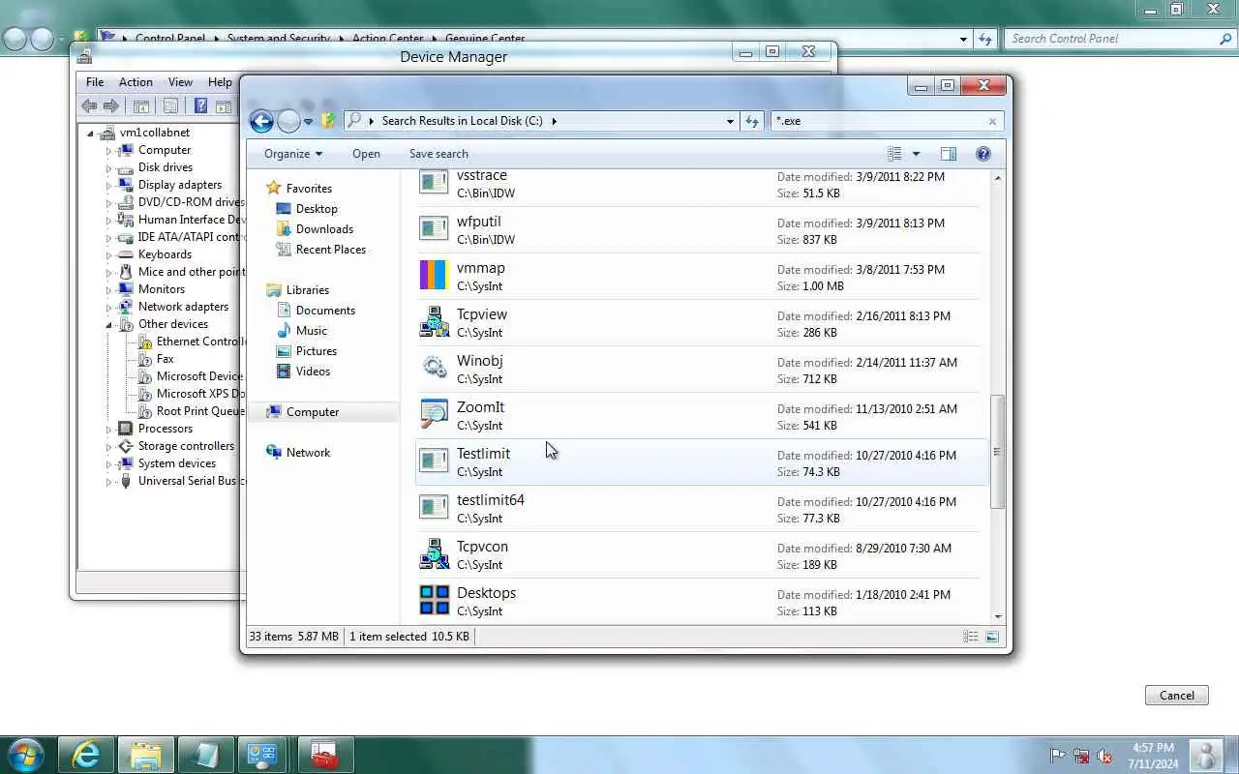
Task: Click the Cancel button
Action: [x=1177, y=696]
